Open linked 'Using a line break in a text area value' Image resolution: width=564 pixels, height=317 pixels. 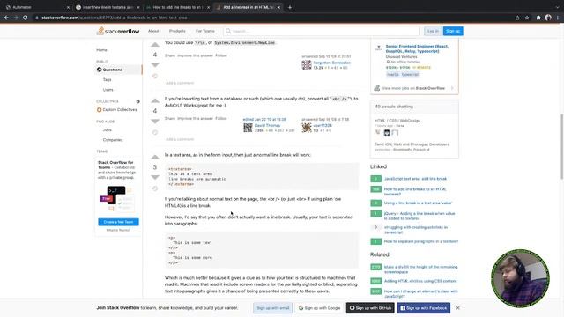(x=418, y=203)
